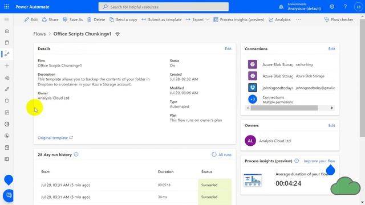Screen dimensions: 365x205
Task: Click the Create plus icon in sidebar
Action: [7, 66]
